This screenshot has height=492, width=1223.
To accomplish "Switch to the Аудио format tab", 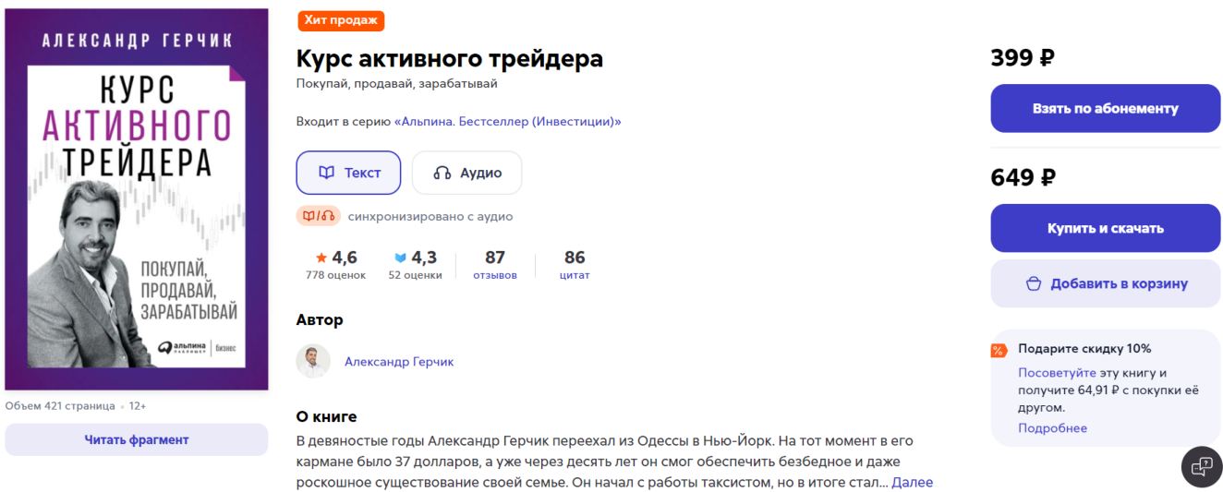I will (466, 173).
